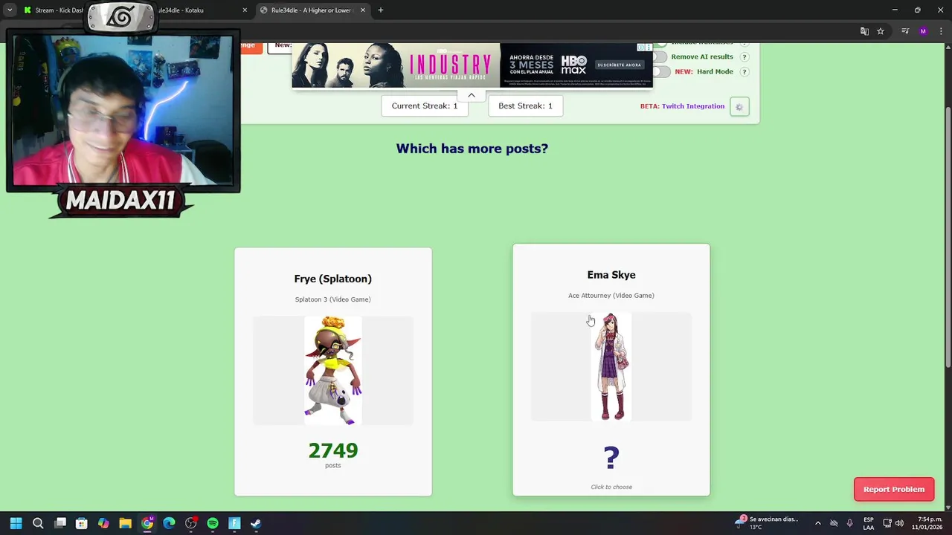This screenshot has width=952, height=535.
Task: Click the Best Streak: 1 box
Action: coord(526,106)
